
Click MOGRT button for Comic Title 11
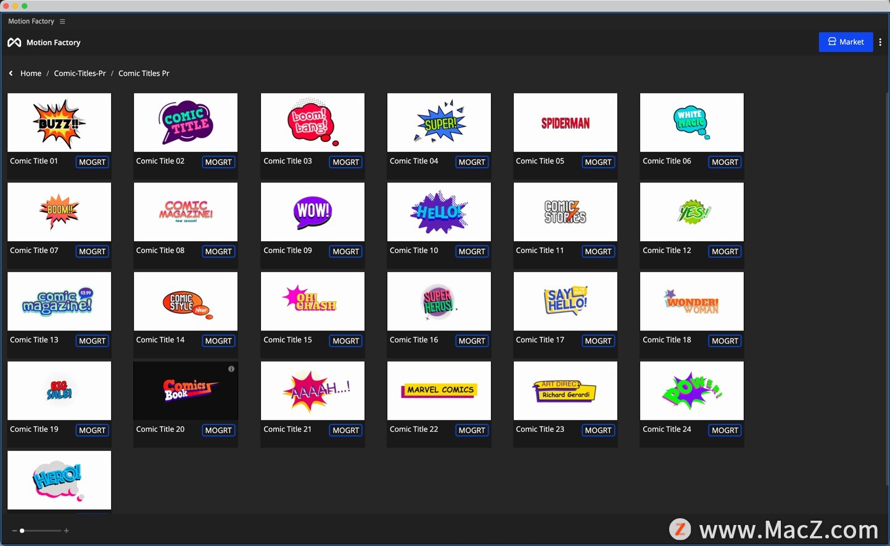tap(599, 252)
